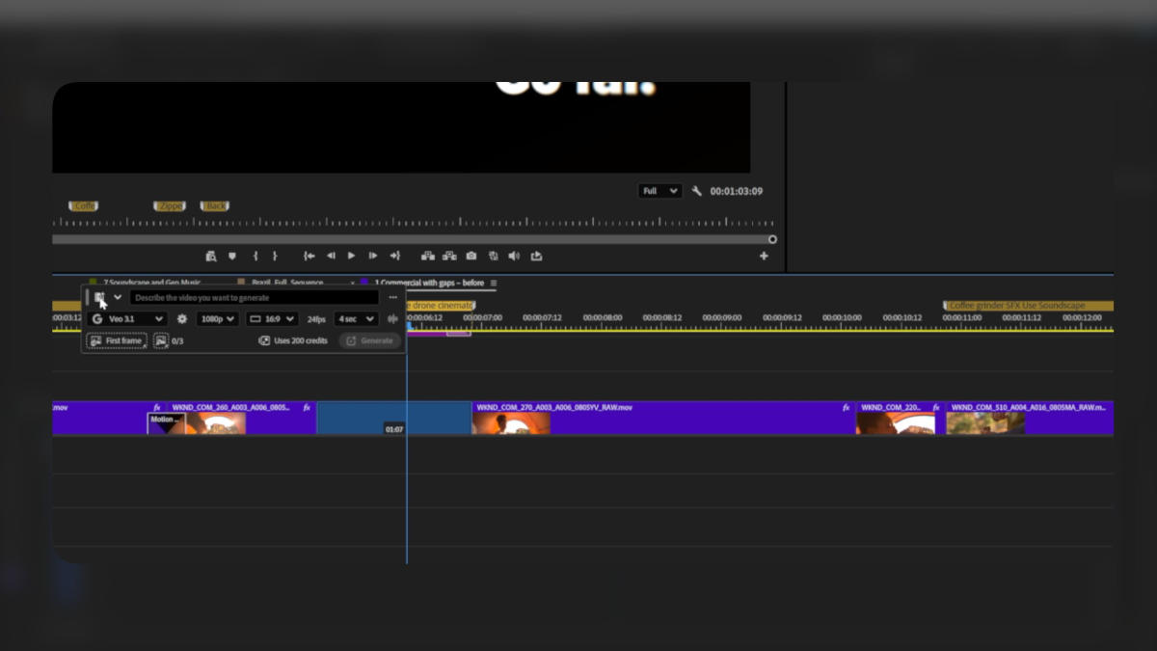Mark In with the left brace icon
This screenshot has height=651, width=1157.
click(256, 256)
